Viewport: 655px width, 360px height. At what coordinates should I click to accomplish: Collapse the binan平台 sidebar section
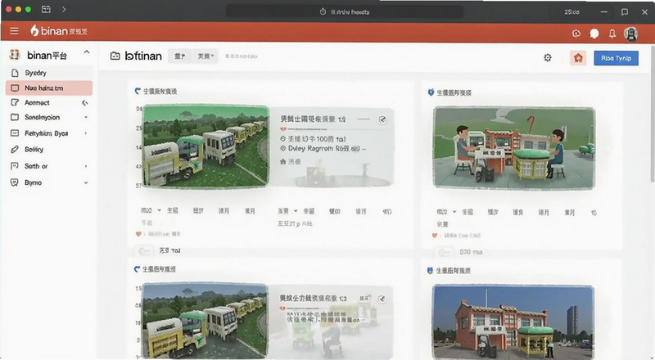click(87, 52)
